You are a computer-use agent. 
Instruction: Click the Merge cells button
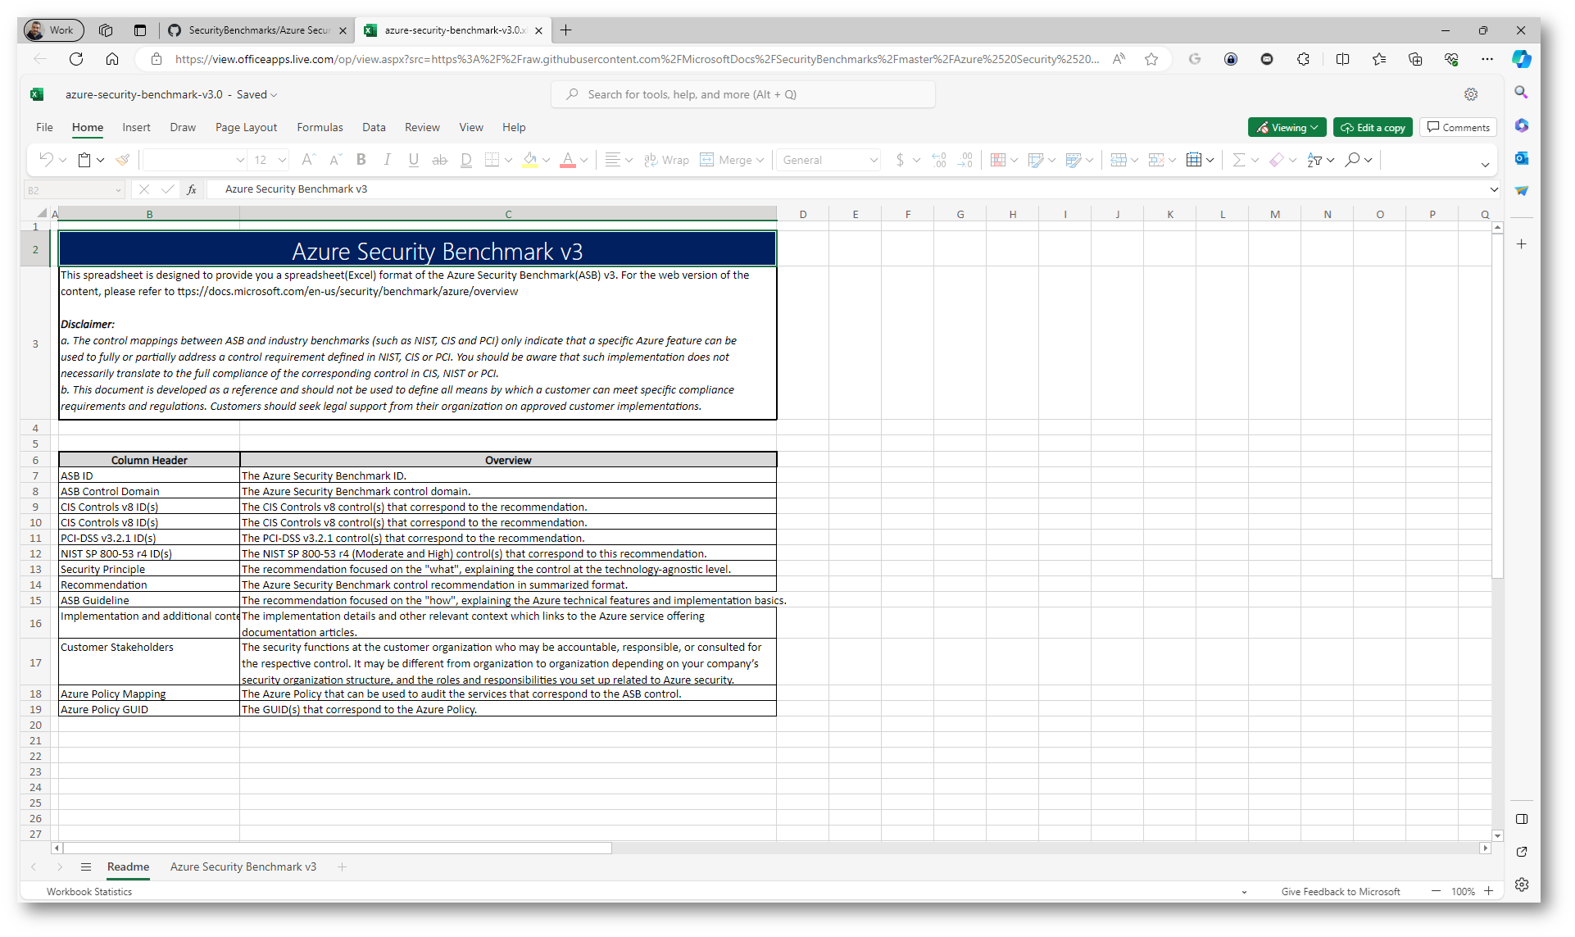(732, 160)
